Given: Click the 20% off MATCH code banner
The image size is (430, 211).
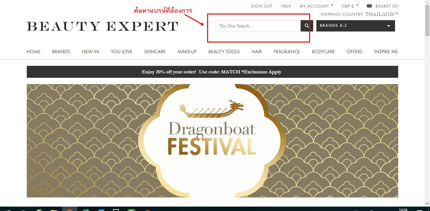Looking at the screenshot, I should (212, 72).
